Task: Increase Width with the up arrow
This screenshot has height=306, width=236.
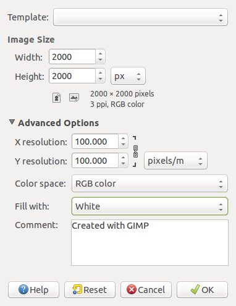Action: pyautogui.click(x=100, y=54)
